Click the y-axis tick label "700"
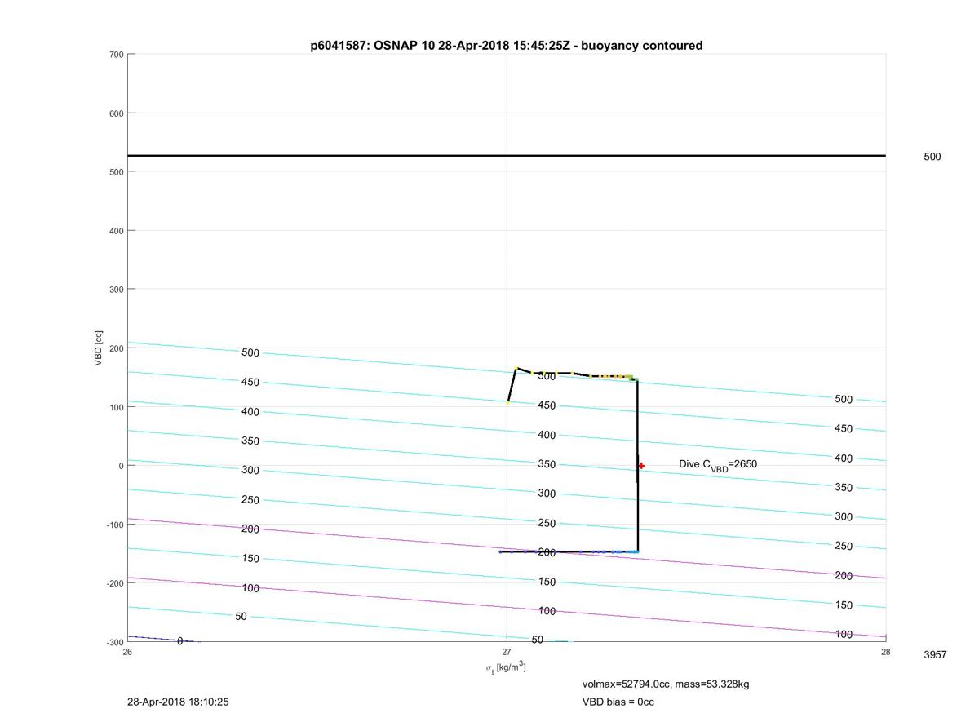Screen dimensions: 979x722 click(x=117, y=55)
